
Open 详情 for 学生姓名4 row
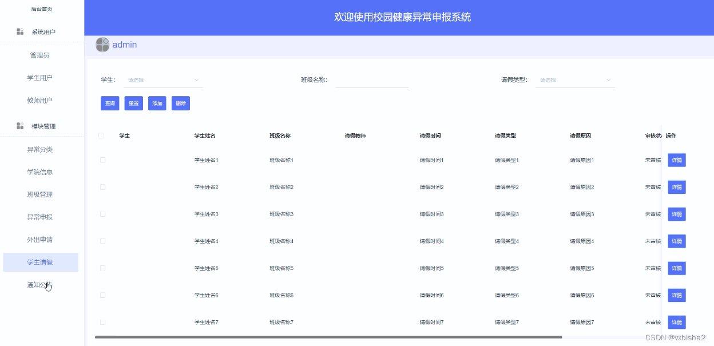[677, 241]
